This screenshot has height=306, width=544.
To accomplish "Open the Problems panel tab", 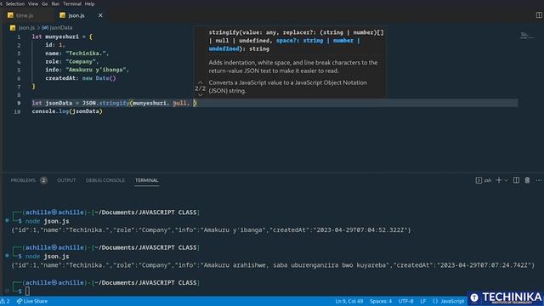I will point(23,180).
